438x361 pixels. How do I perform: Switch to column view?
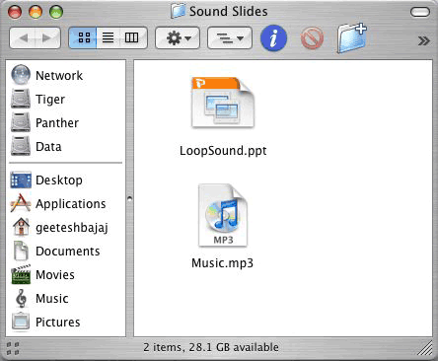click(x=133, y=38)
